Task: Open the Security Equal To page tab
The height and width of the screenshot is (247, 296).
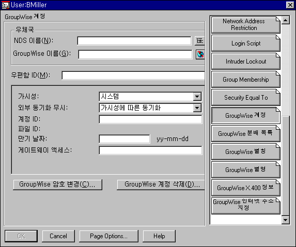Action: coord(245,98)
